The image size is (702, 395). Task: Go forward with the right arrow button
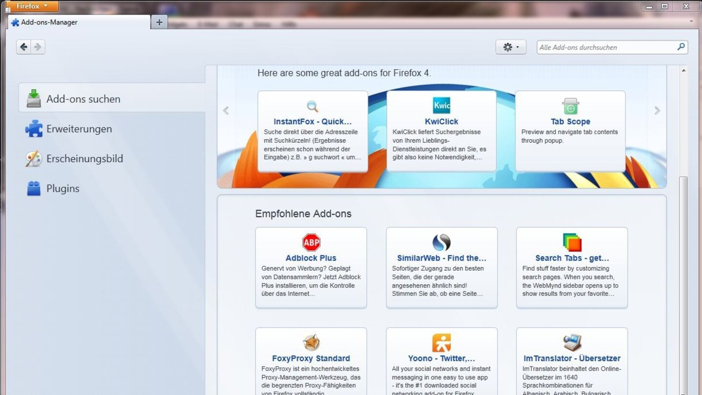point(38,47)
